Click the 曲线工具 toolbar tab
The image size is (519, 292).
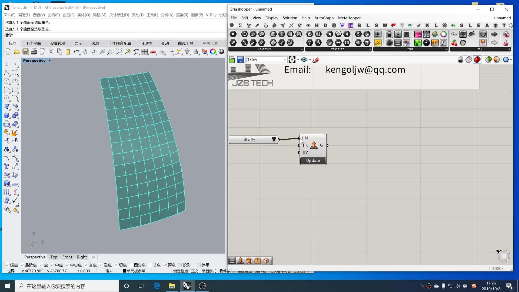click(x=185, y=43)
